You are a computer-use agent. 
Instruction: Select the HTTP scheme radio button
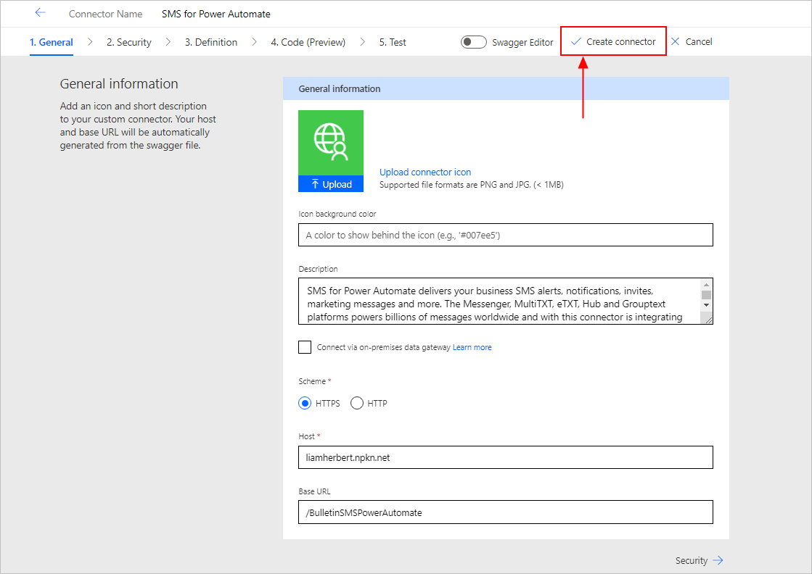coord(357,404)
